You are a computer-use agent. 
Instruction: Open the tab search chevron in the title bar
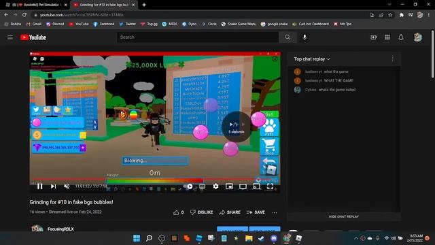coord(389,5)
